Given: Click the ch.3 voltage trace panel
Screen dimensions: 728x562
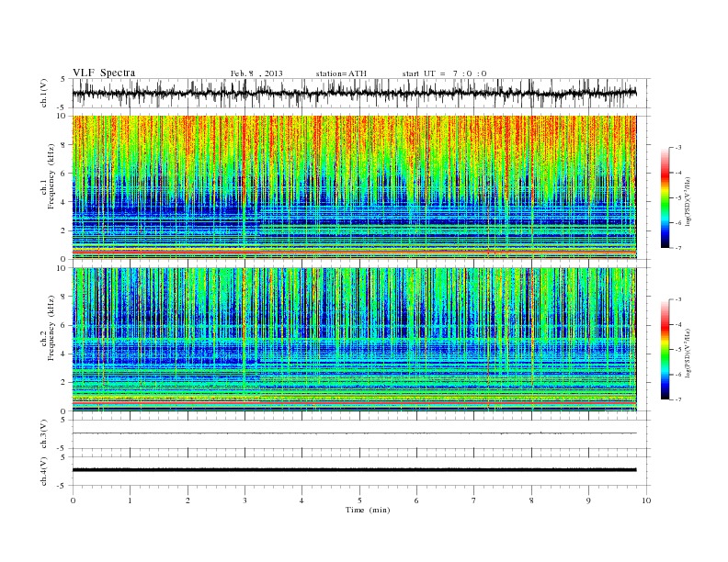Looking at the screenshot, I should (361, 434).
